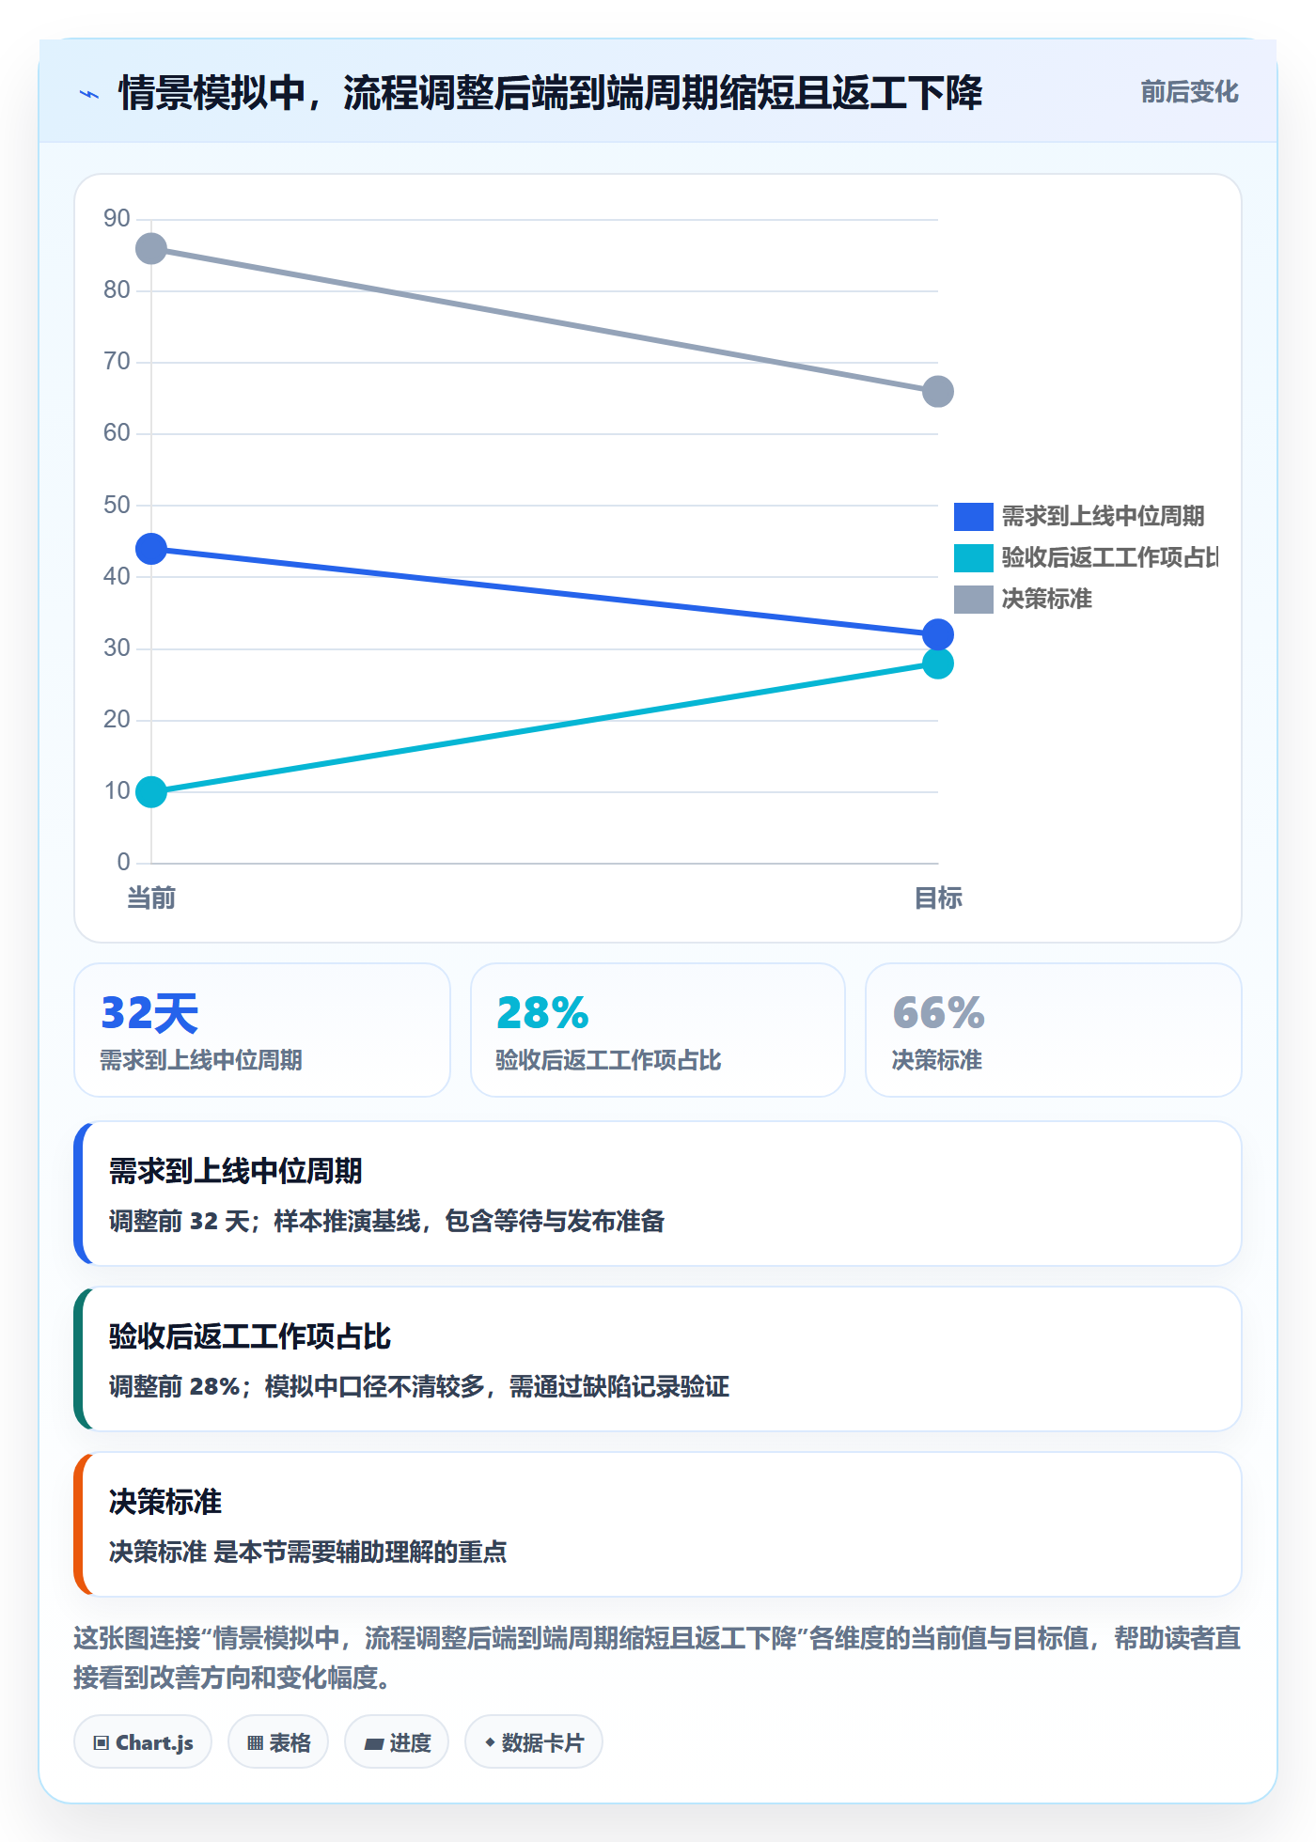Select the Chart.js tag chip
1316x1842 pixels.
(143, 1742)
